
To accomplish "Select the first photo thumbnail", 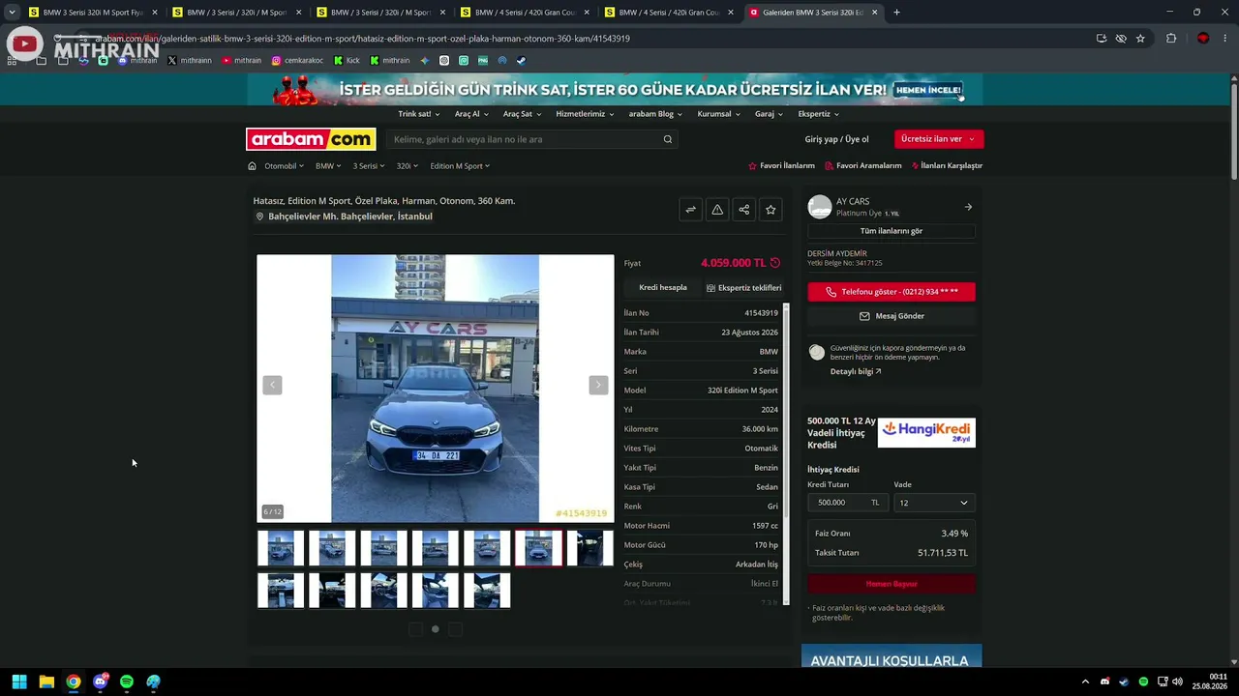I will [x=281, y=548].
